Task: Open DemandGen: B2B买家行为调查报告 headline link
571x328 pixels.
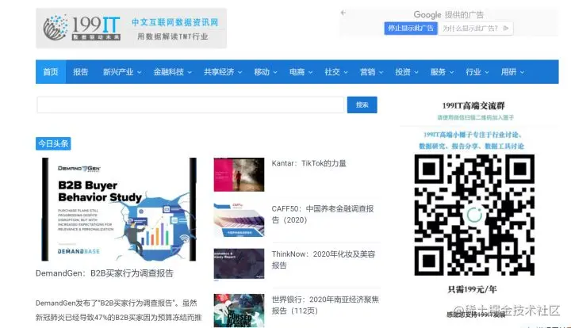Action: (105, 273)
